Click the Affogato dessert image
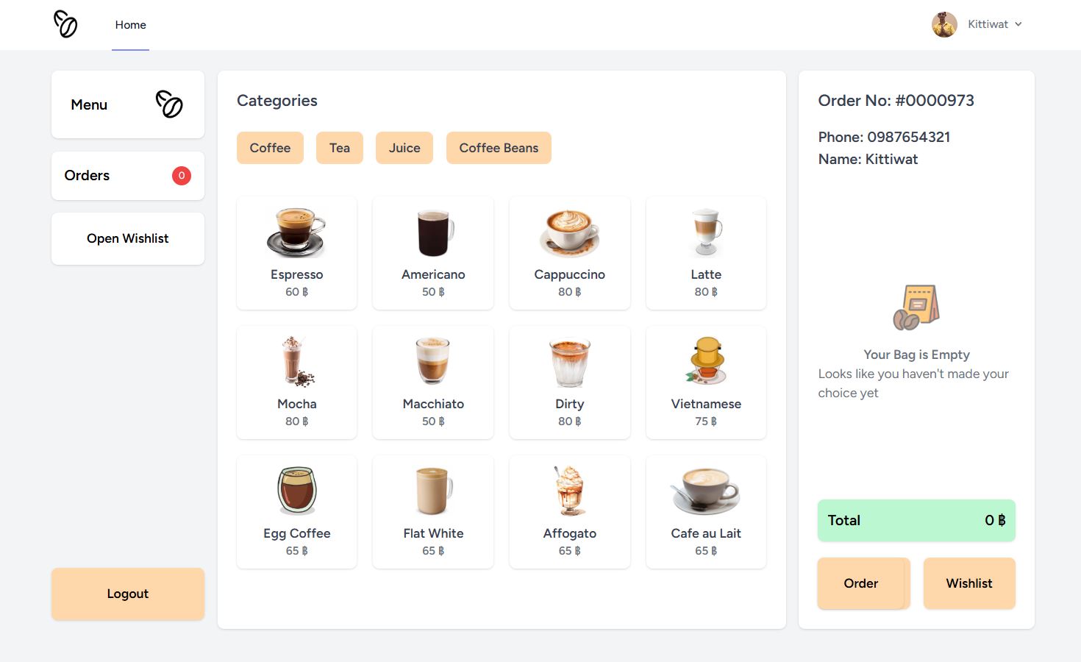This screenshot has width=1081, height=662. (569, 490)
